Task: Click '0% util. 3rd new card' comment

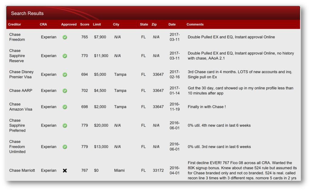Action: coord(219,147)
